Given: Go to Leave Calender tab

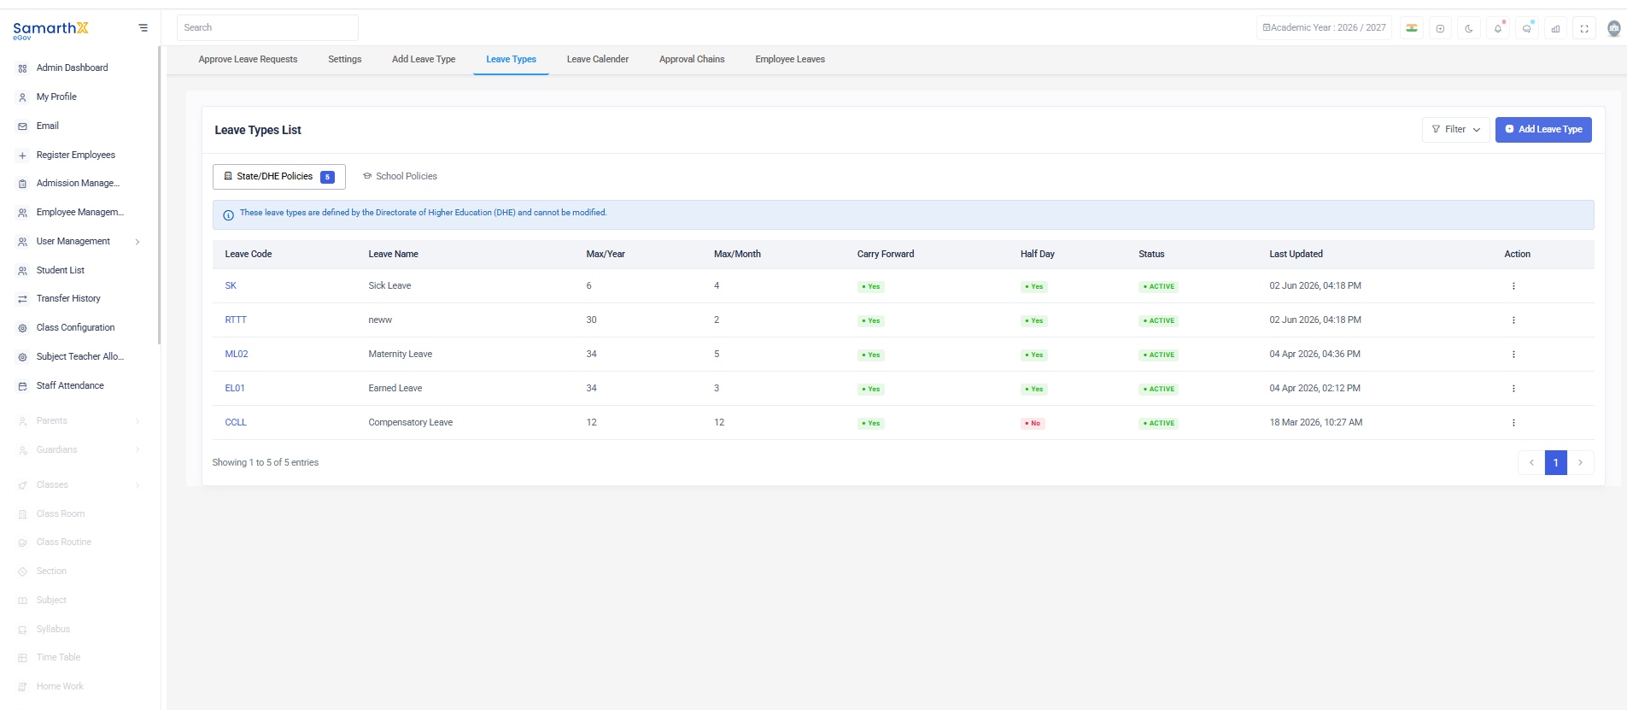Looking at the screenshot, I should (x=598, y=59).
